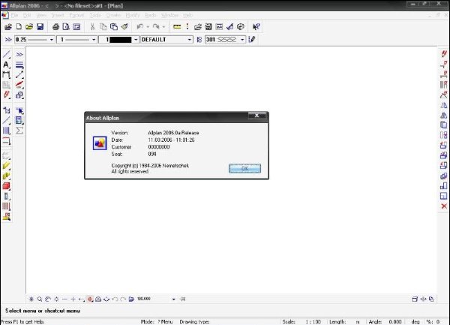Image resolution: width=450 pixels, height=325 pixels.
Task: Open the Modify menu
Action: pyautogui.click(x=133, y=15)
